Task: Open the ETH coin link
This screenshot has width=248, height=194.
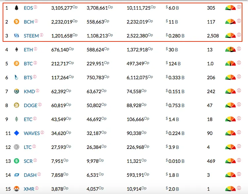Action: coord(28,50)
